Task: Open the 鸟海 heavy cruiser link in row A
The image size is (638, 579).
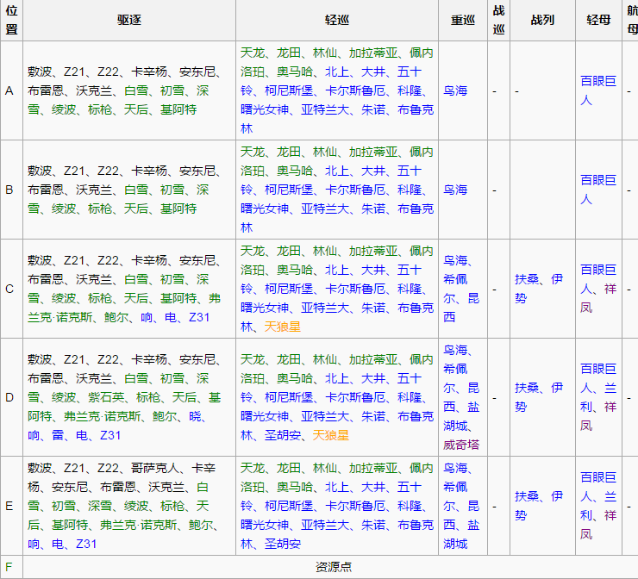Action: tap(455, 90)
